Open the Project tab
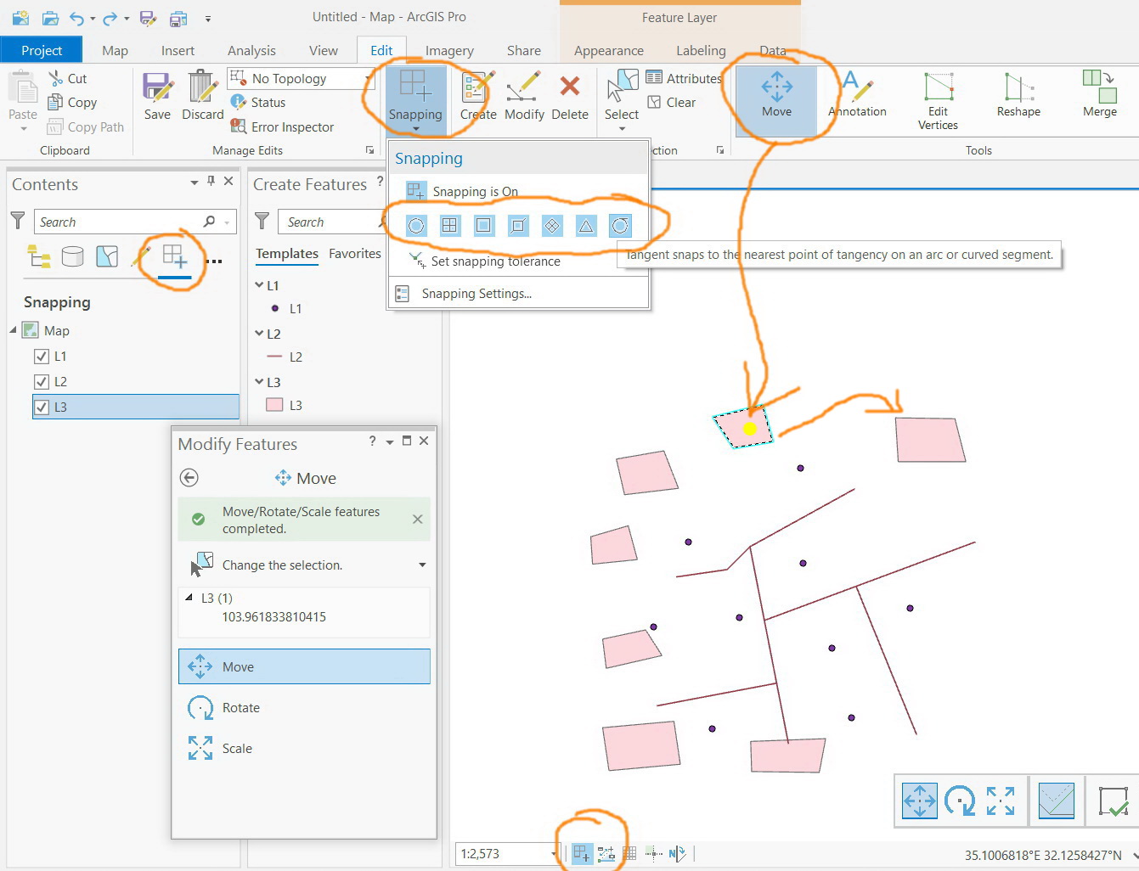The height and width of the screenshot is (871, 1139). tap(42, 50)
